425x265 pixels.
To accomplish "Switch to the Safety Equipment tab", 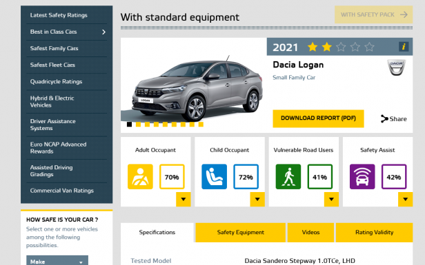I will [x=240, y=232].
